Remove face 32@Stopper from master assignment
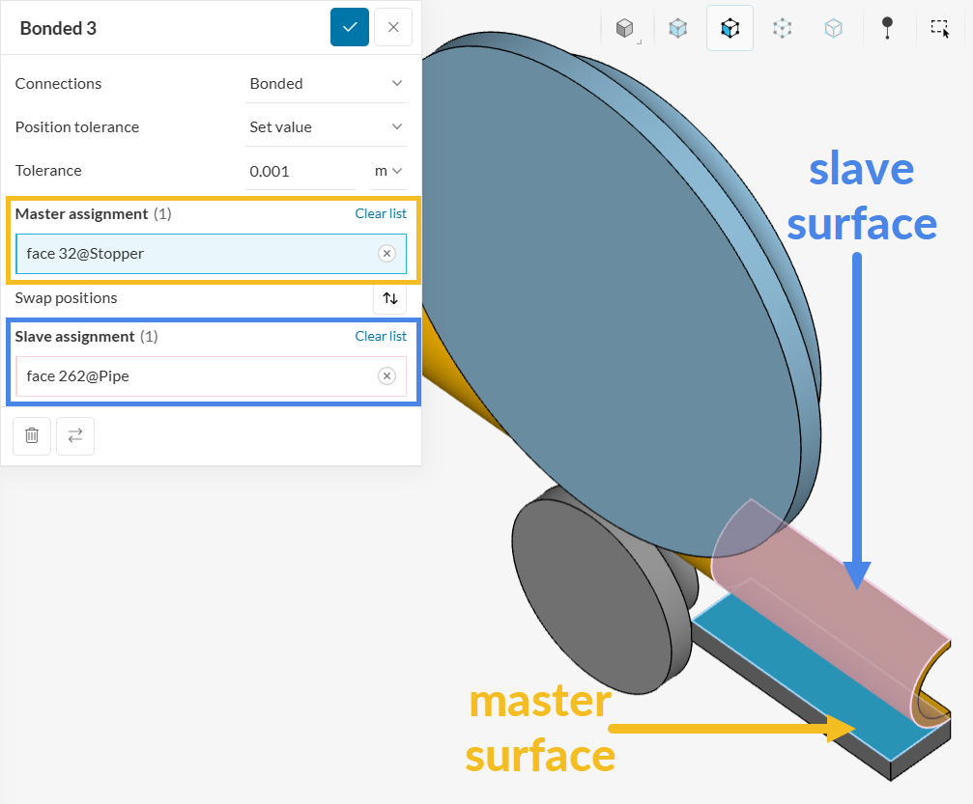The image size is (973, 804). tap(386, 254)
